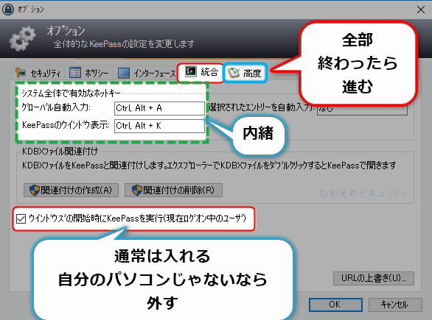Click the monitor icon on インターフェース tab

click(124, 73)
